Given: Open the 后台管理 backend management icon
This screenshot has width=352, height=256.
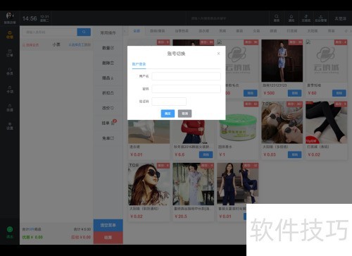Looking at the screenshot, I should click(321, 18).
